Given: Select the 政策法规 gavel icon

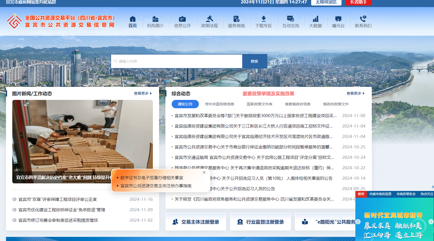Looking at the screenshot, I should point(209,21).
